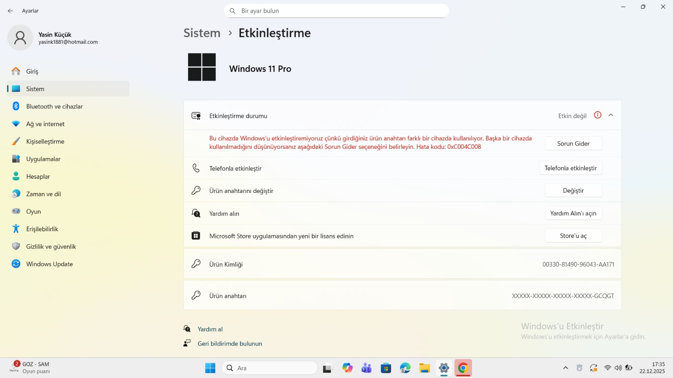The height and width of the screenshot is (378, 673).
Task: Open Windows Update page
Action: (x=68, y=264)
